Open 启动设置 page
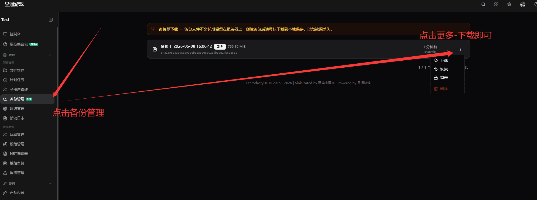This screenshot has height=200, width=537. point(27,193)
